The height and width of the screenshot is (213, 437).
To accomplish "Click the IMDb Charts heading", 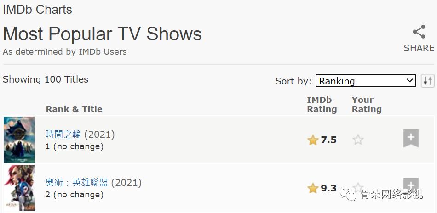I will tap(37, 9).
